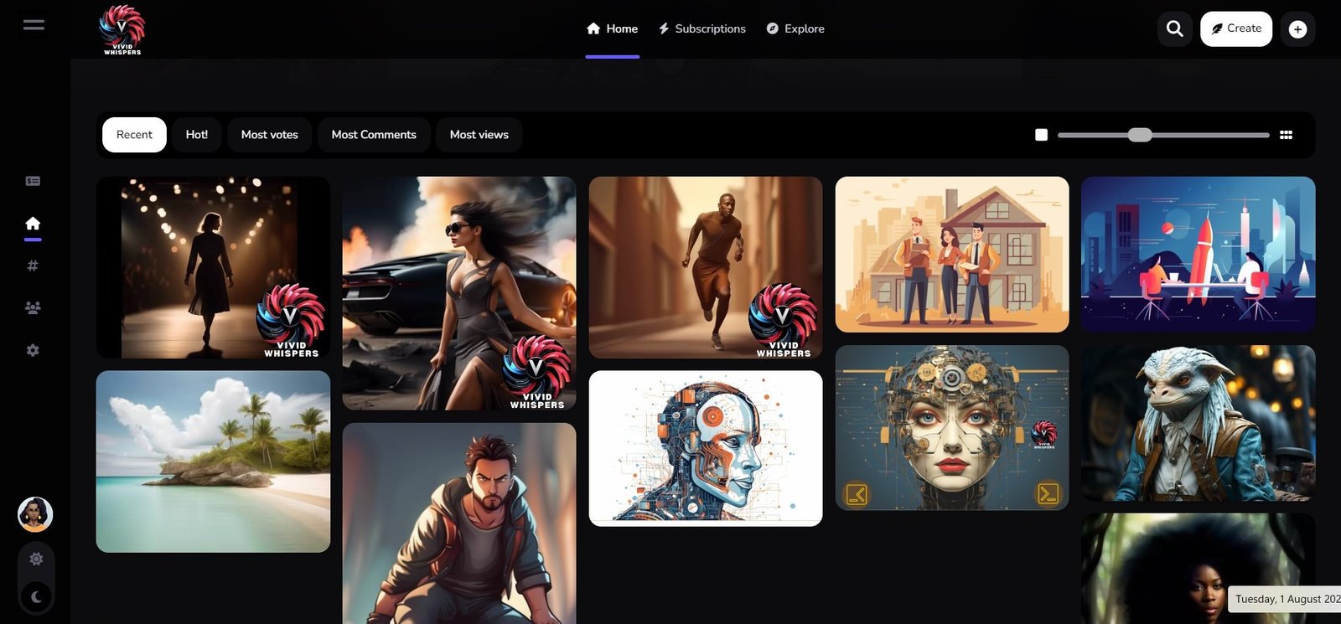Open the Explore tab in the top navigation
Screen dimensions: 1341x624
(x=795, y=28)
